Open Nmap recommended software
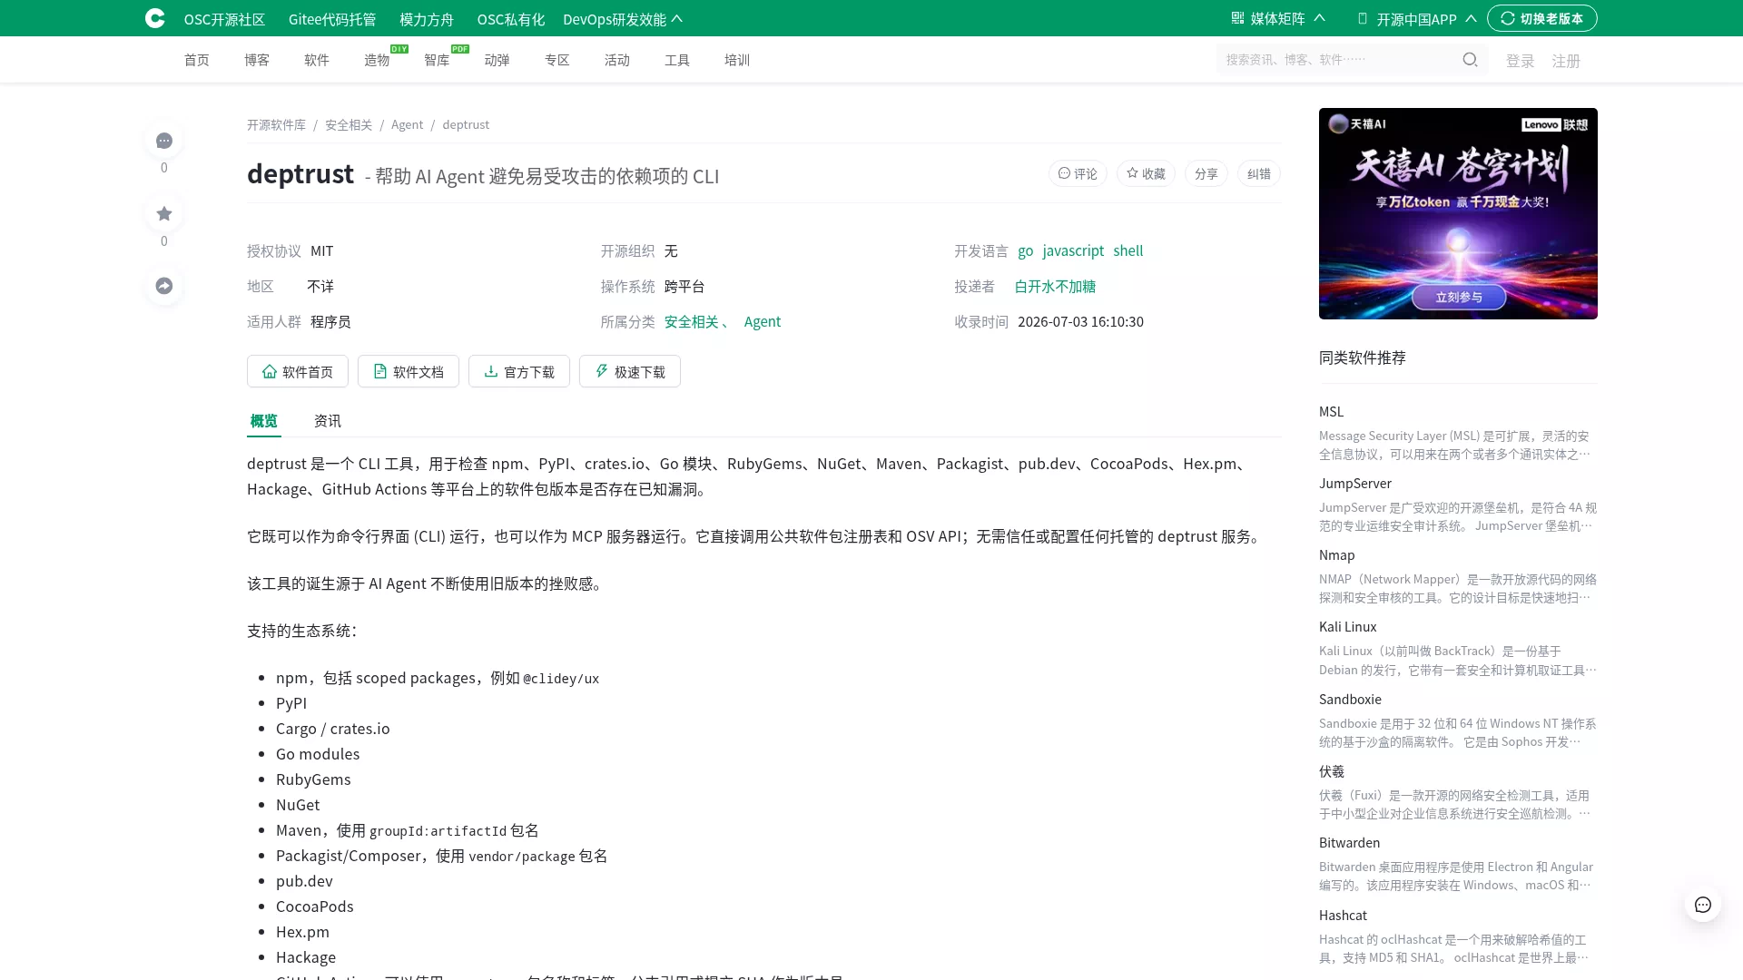 (x=1336, y=555)
